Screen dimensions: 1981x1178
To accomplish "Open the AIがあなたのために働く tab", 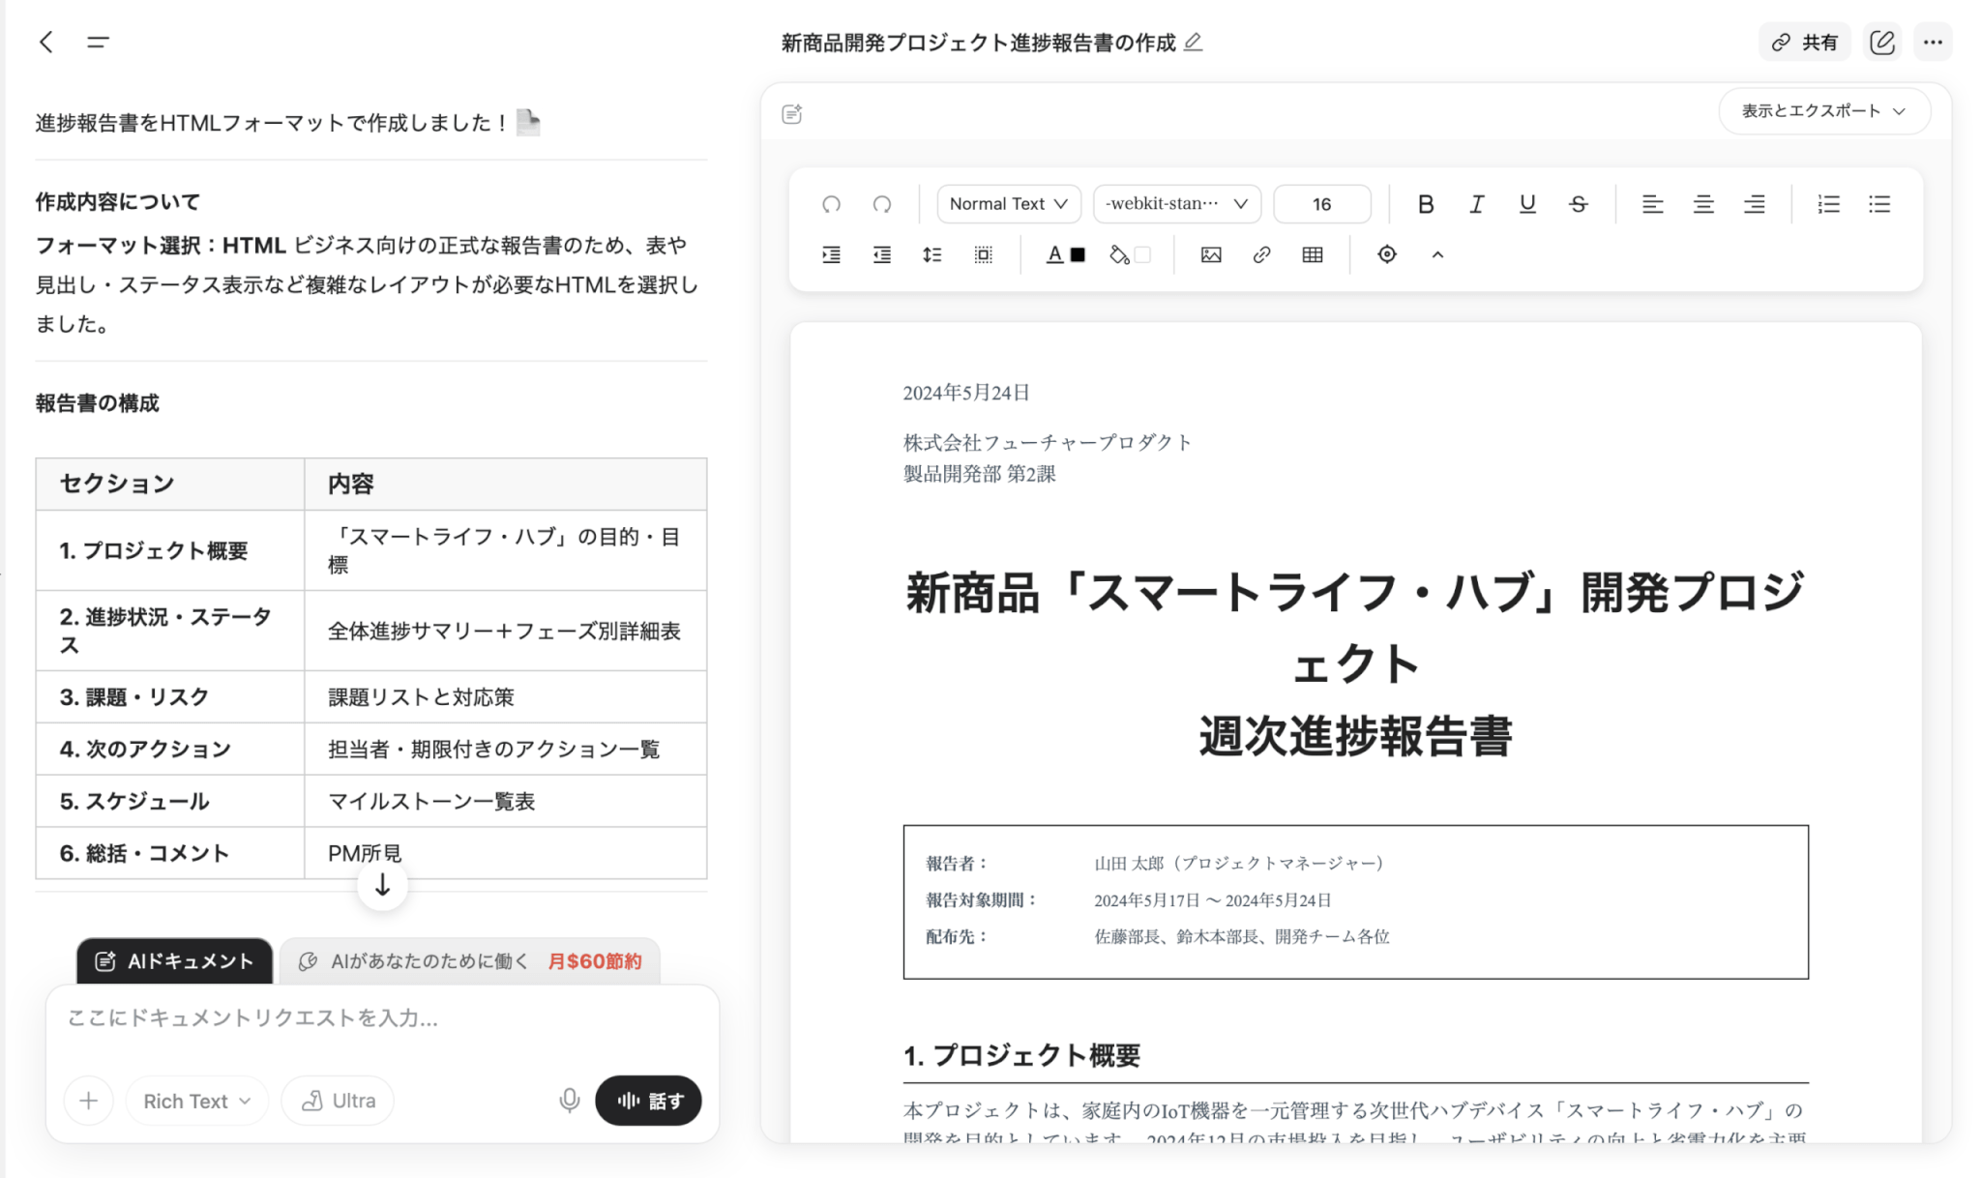I will click(470, 961).
